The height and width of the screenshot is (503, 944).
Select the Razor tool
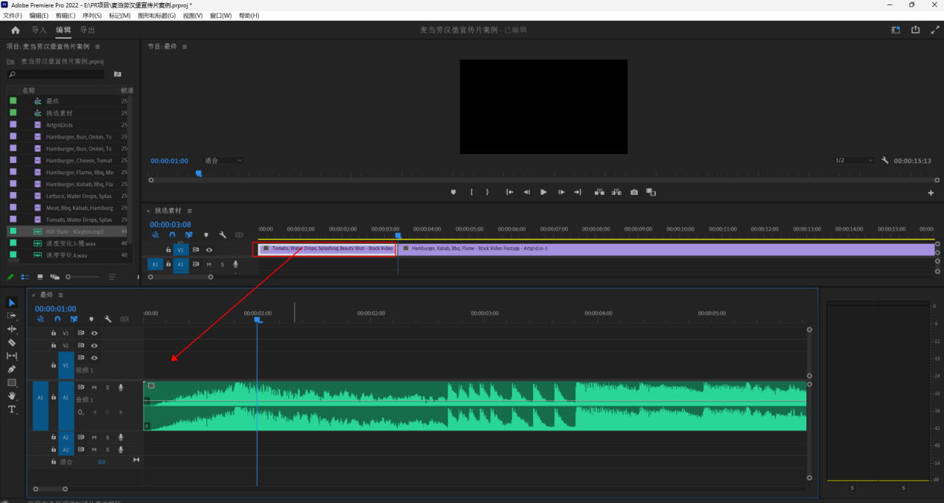12,342
